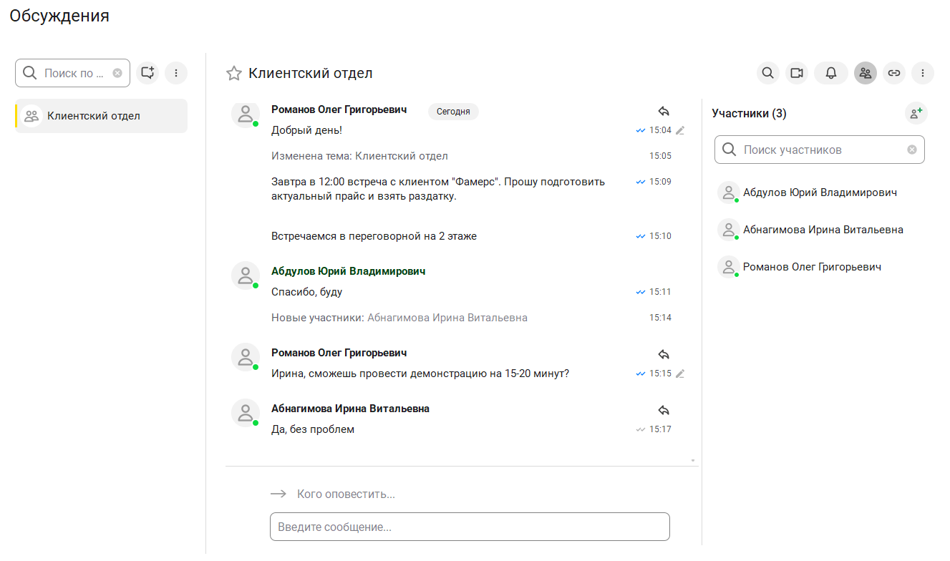Start a video call in the discussion
950x561 pixels.
(x=796, y=73)
